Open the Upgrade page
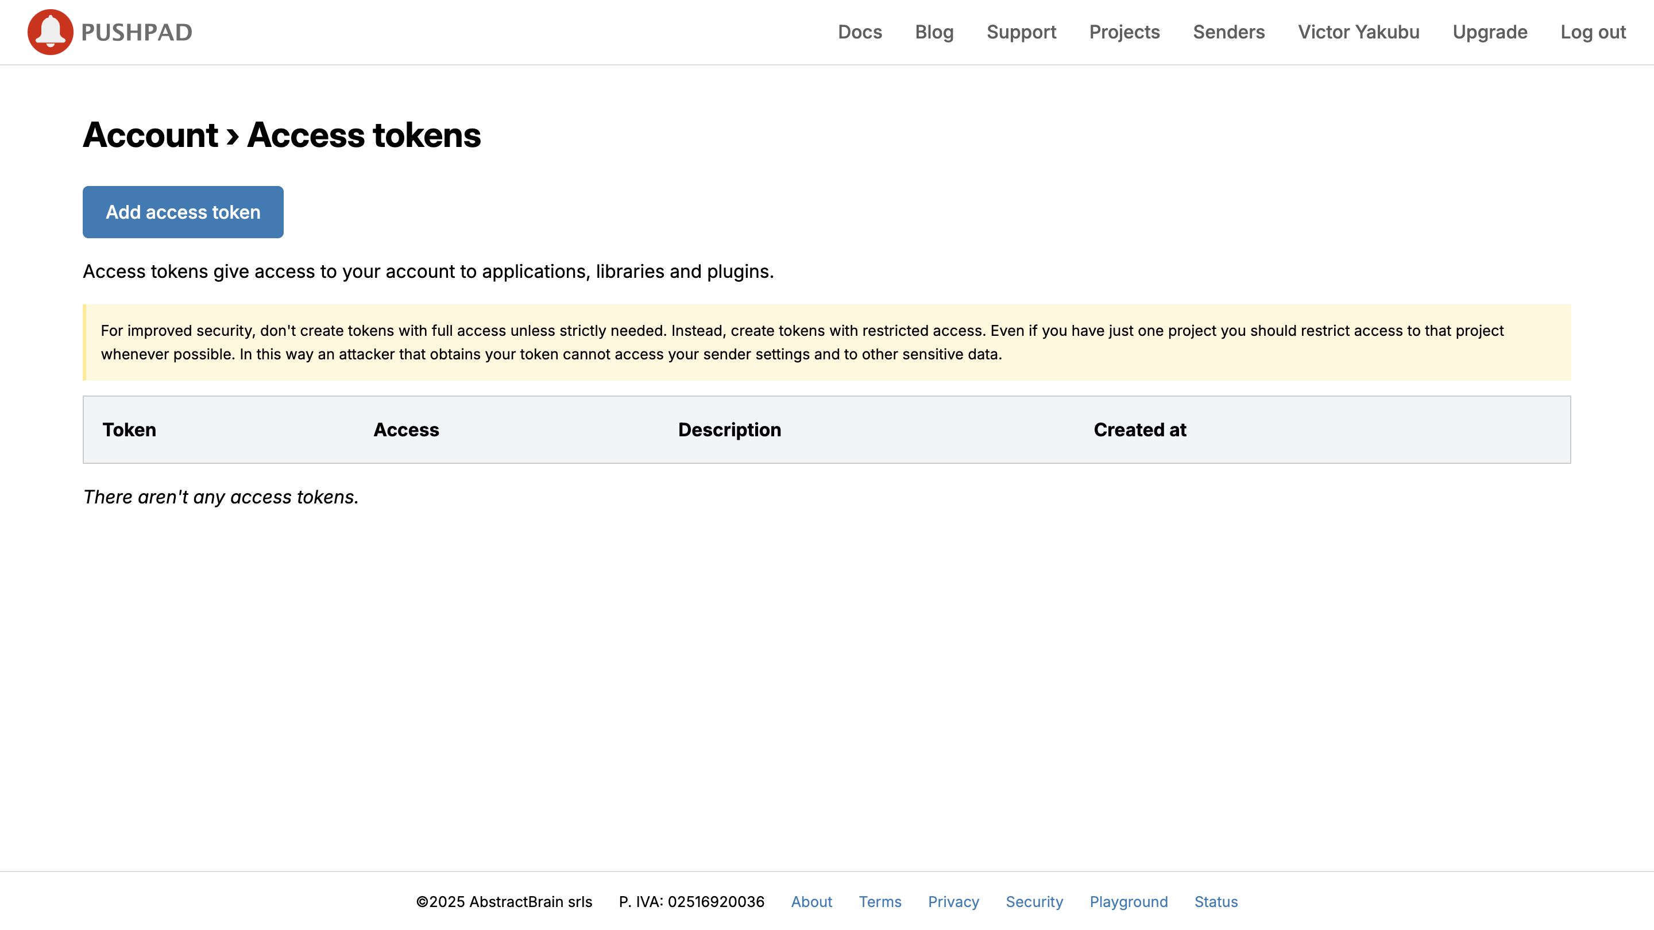 (x=1490, y=32)
